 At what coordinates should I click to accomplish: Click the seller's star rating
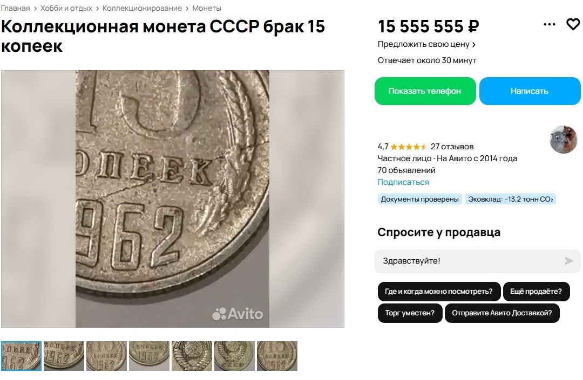(403, 147)
